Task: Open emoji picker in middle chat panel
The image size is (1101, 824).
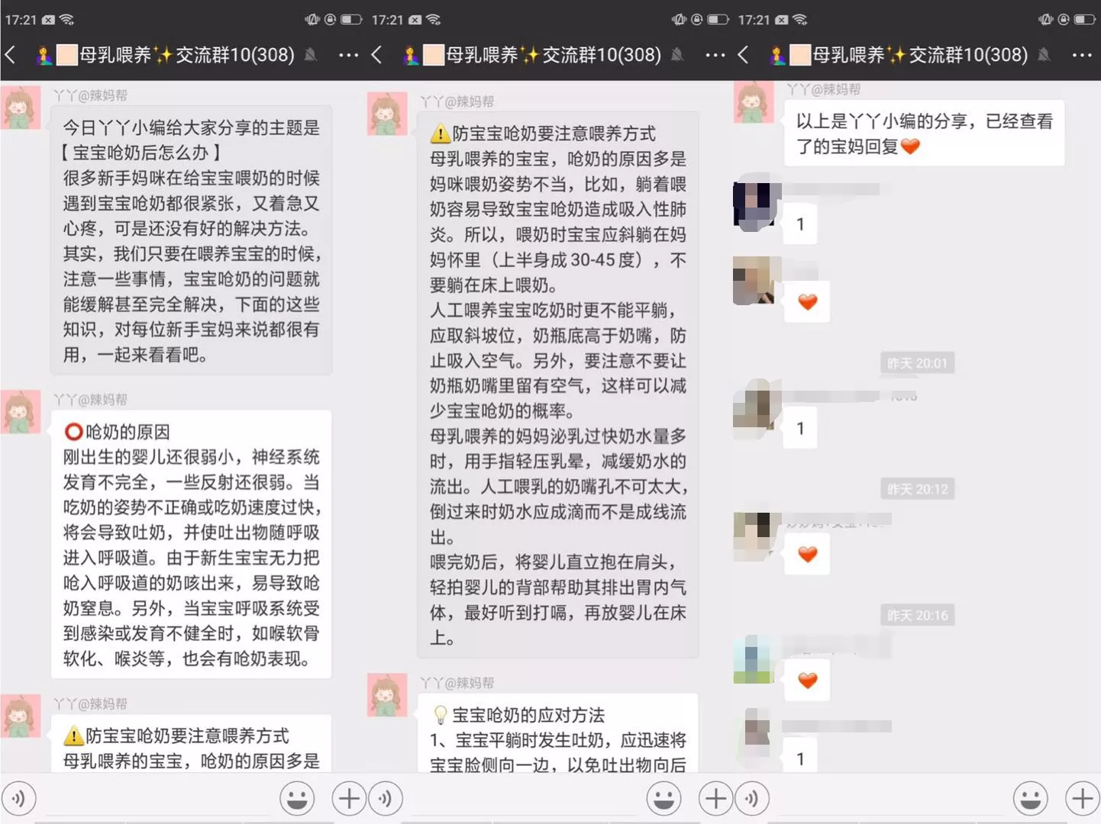Action: point(664,799)
